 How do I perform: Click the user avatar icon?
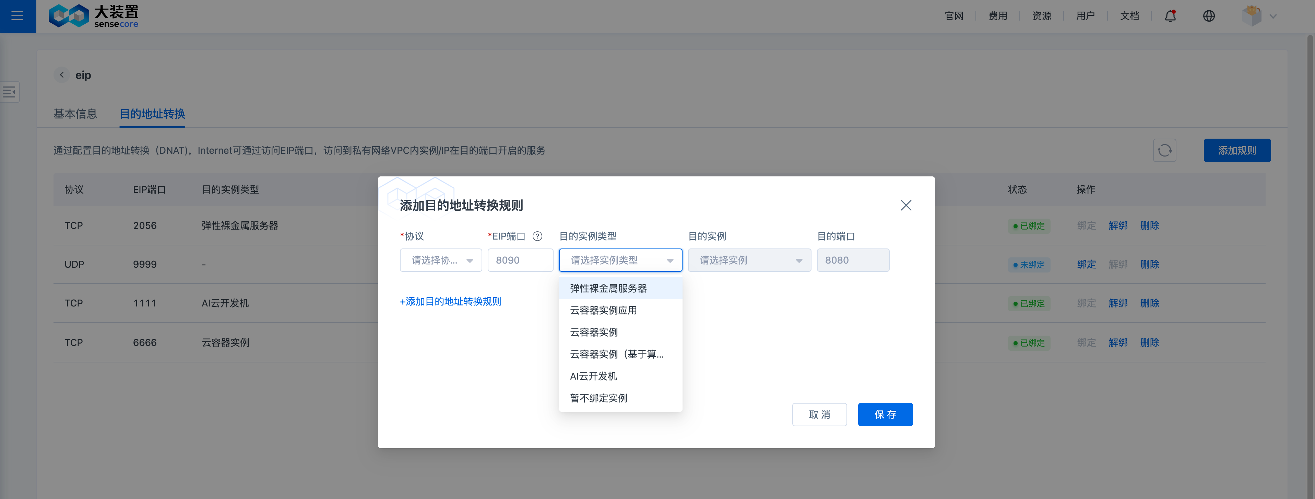(x=1251, y=16)
